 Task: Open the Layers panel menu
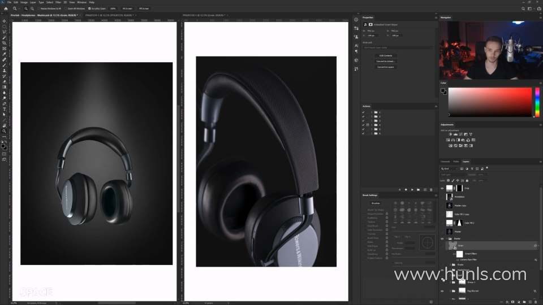[x=540, y=162]
